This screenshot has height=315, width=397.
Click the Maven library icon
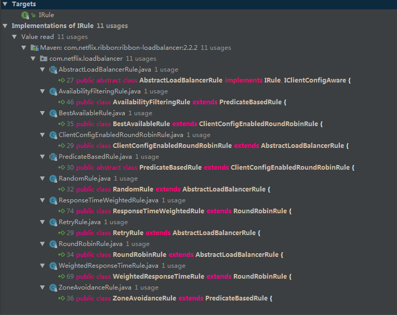pos(34,48)
